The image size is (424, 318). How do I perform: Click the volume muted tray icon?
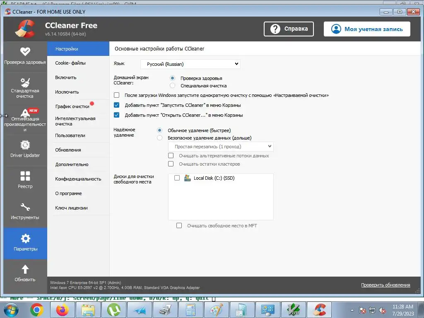click(382, 310)
